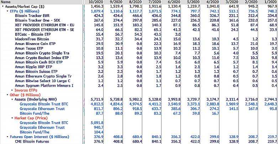Image resolution: width=278 pixels, height=144 pixels.
Task: Click the 8/2020 column header
Action: click(x=132, y=2)
